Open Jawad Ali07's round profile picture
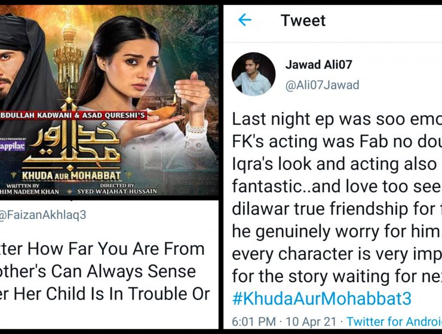442x334 pixels. [x=253, y=75]
